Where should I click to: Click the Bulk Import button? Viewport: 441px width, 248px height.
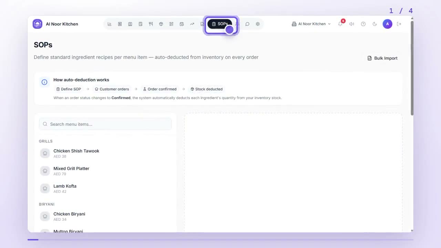click(x=382, y=58)
